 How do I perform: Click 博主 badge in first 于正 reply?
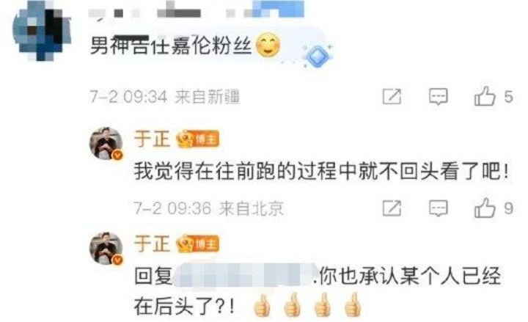click(x=198, y=139)
